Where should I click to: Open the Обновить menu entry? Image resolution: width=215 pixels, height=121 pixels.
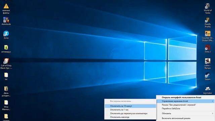pyautogui.click(x=185, y=114)
